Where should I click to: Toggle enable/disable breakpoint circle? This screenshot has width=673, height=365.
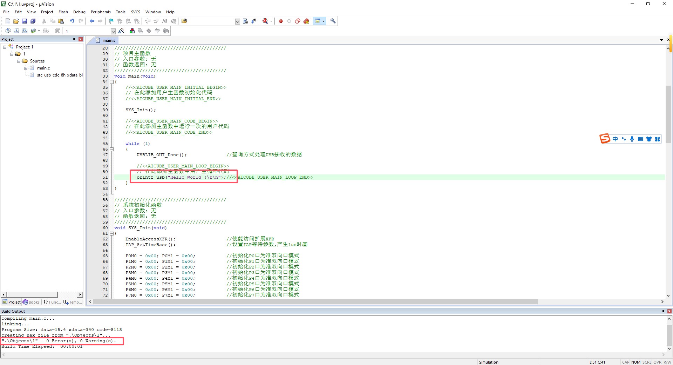click(289, 21)
